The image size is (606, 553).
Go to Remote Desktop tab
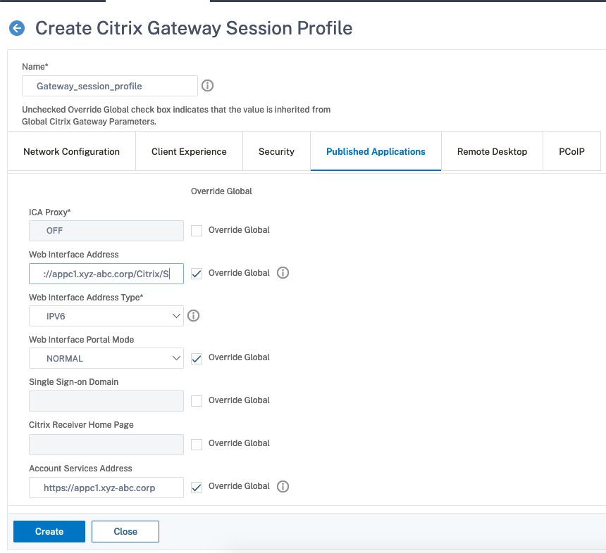click(x=492, y=151)
